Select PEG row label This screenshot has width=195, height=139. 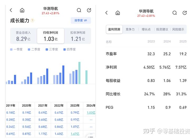click(x=109, y=107)
